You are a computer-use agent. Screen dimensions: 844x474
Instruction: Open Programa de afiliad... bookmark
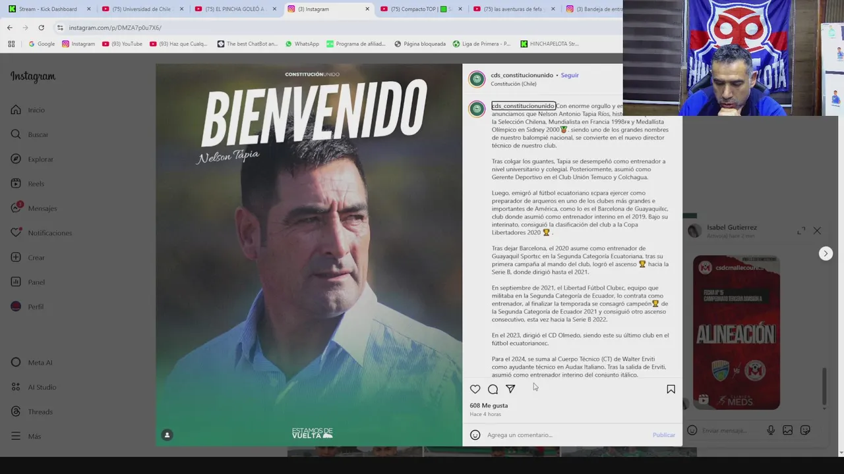tap(356, 44)
